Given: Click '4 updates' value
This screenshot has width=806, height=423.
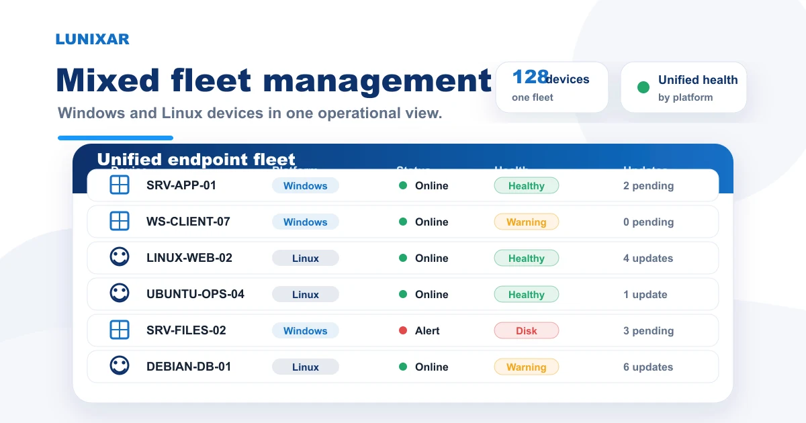Looking at the screenshot, I should [648, 258].
